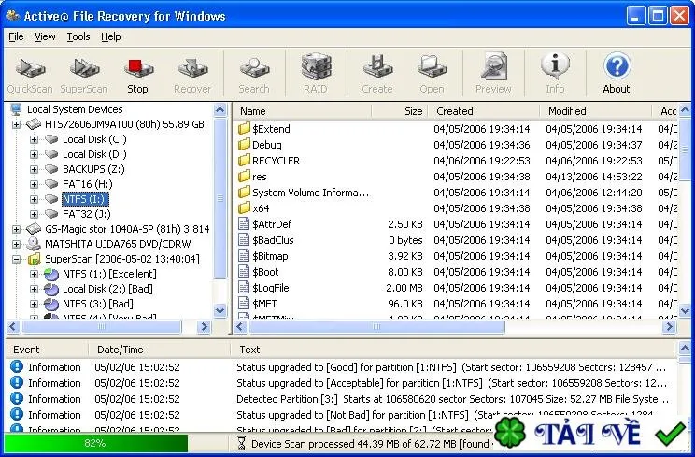The height and width of the screenshot is (457, 695).
Task: Sort file list by Size column
Action: tap(400, 111)
